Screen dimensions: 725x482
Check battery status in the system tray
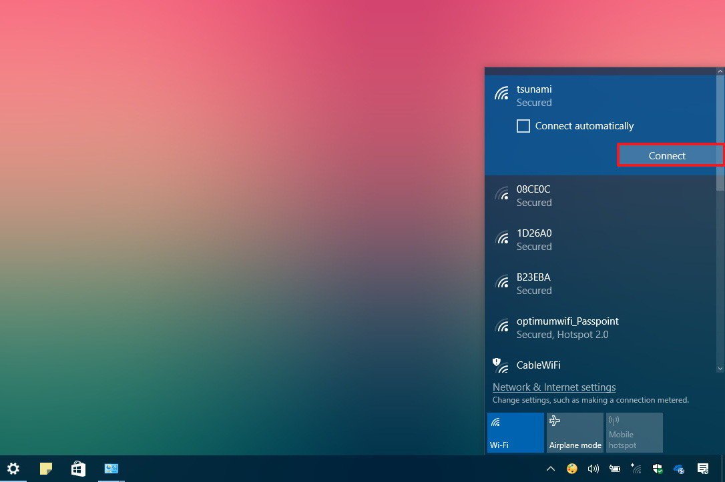[x=614, y=469]
